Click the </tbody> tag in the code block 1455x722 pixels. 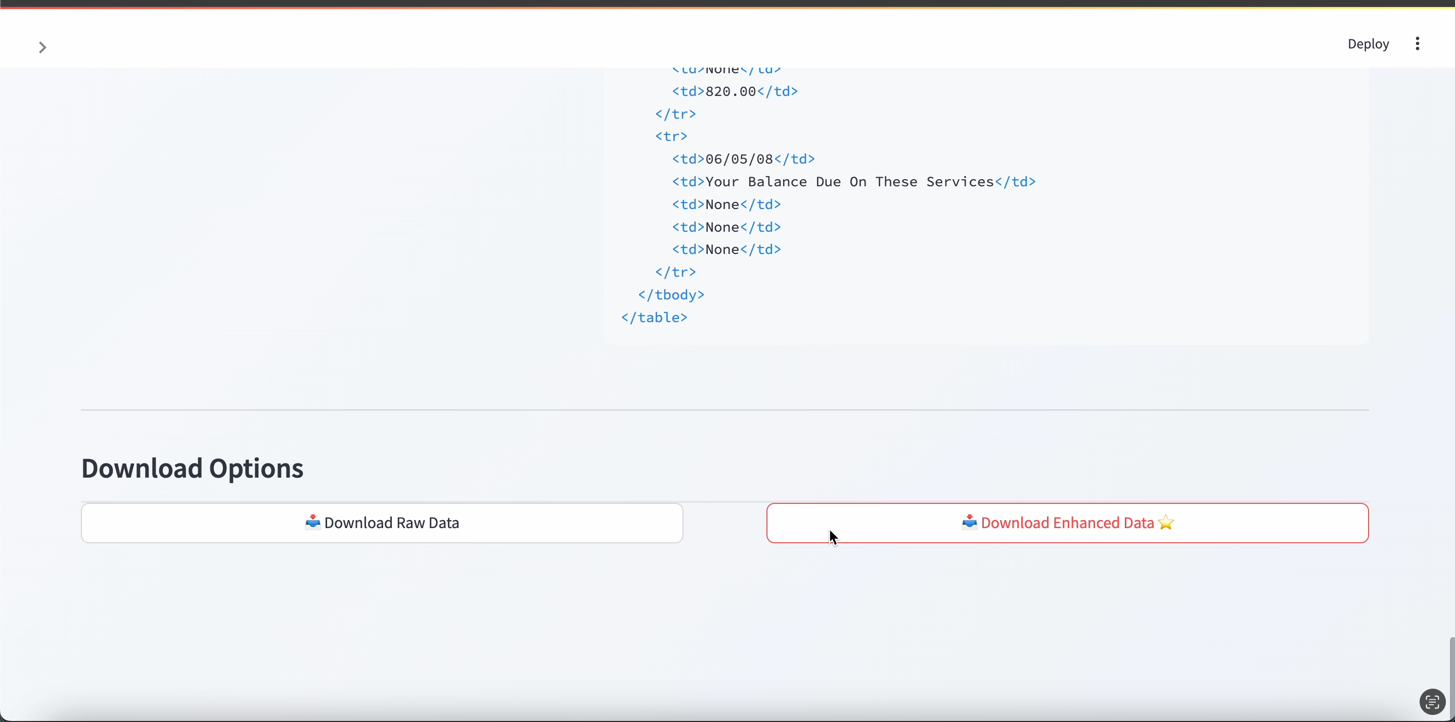point(671,294)
